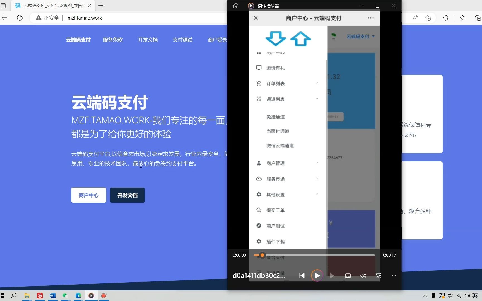Click the dark 开发文档 button
This screenshot has height=301, width=482.
127,195
